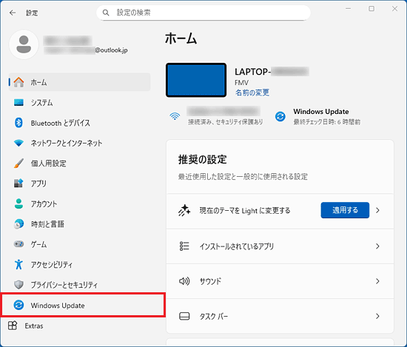Click the Wi-Fi status icon in Home
The height and width of the screenshot is (347, 407).
click(175, 116)
